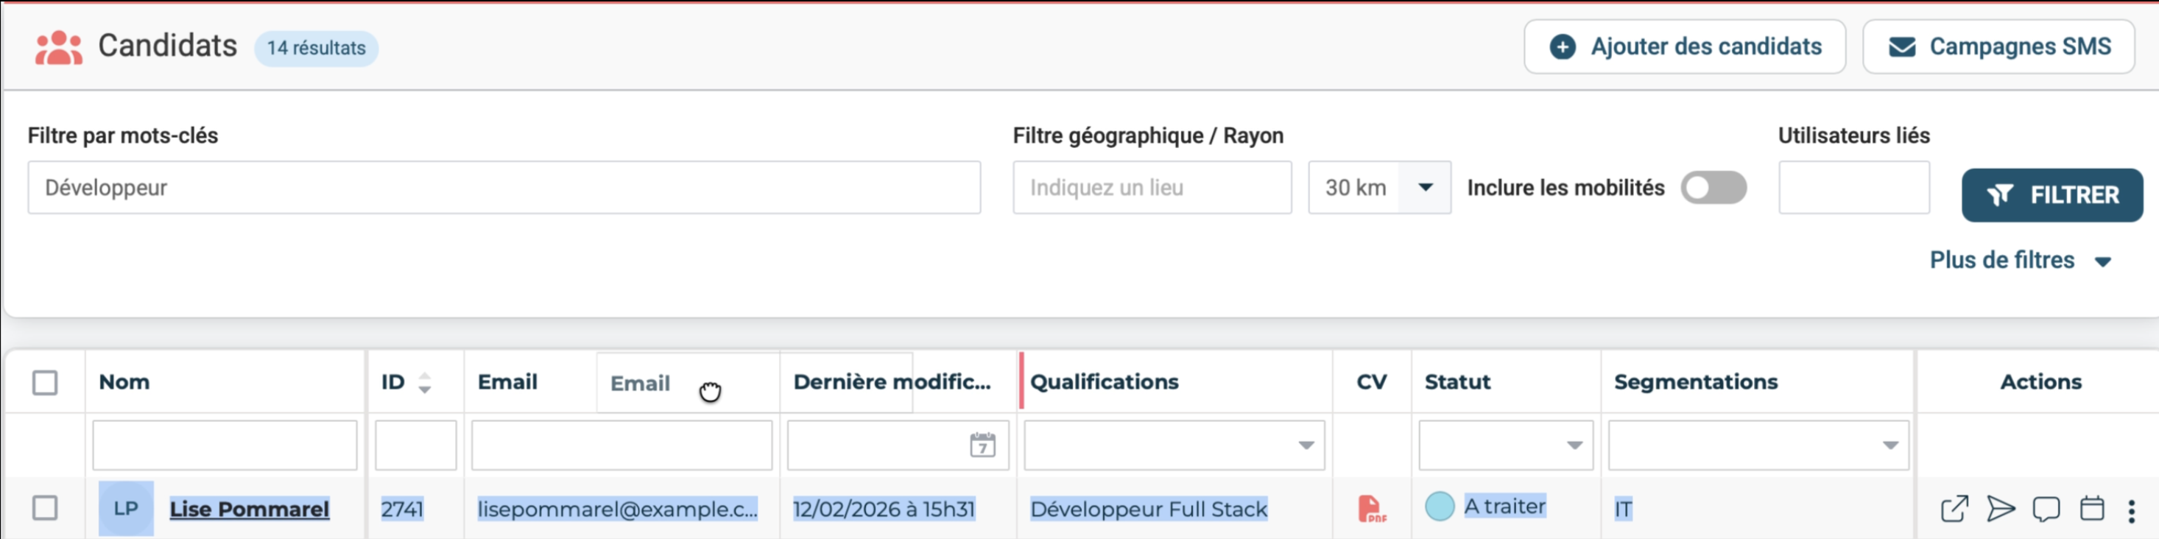Click the calendar action icon in row
Screen dimensions: 2159x539
(x=2092, y=508)
